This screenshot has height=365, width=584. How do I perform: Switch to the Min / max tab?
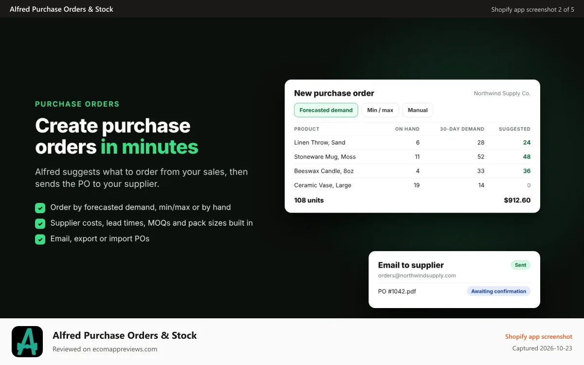[x=380, y=110]
